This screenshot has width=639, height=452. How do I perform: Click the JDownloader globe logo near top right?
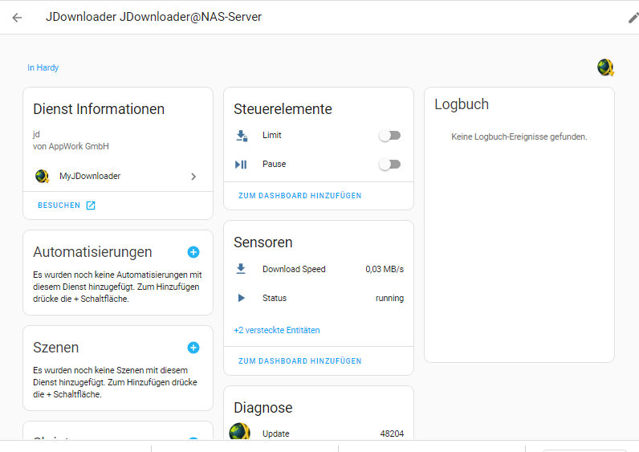point(605,67)
